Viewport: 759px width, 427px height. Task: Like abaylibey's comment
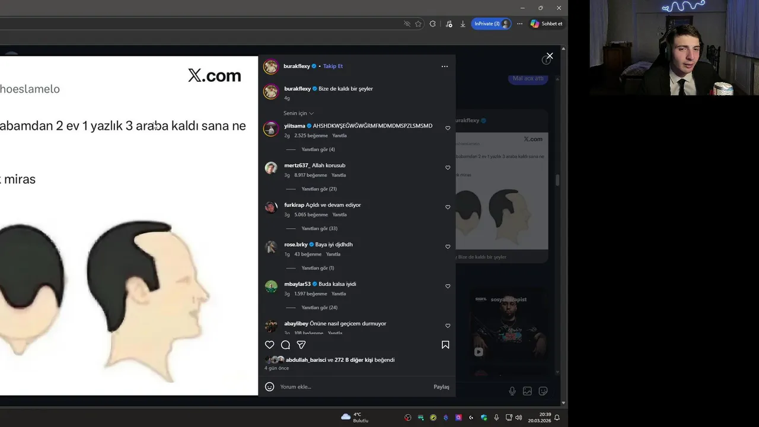448,326
